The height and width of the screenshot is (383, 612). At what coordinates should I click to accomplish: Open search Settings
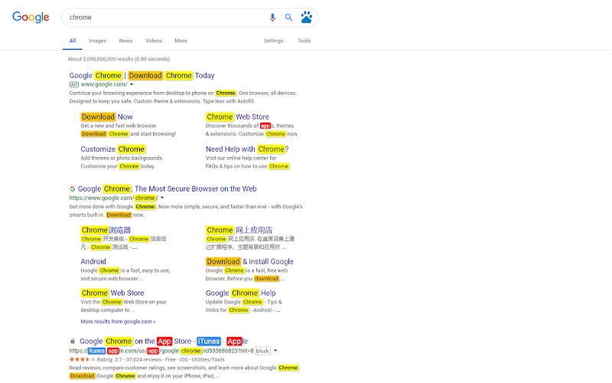[273, 41]
